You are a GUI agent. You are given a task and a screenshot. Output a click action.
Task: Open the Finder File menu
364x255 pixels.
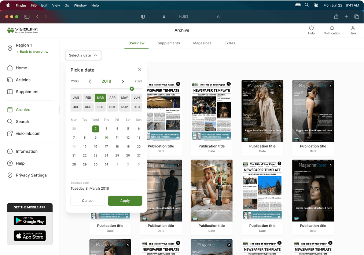(34, 5)
